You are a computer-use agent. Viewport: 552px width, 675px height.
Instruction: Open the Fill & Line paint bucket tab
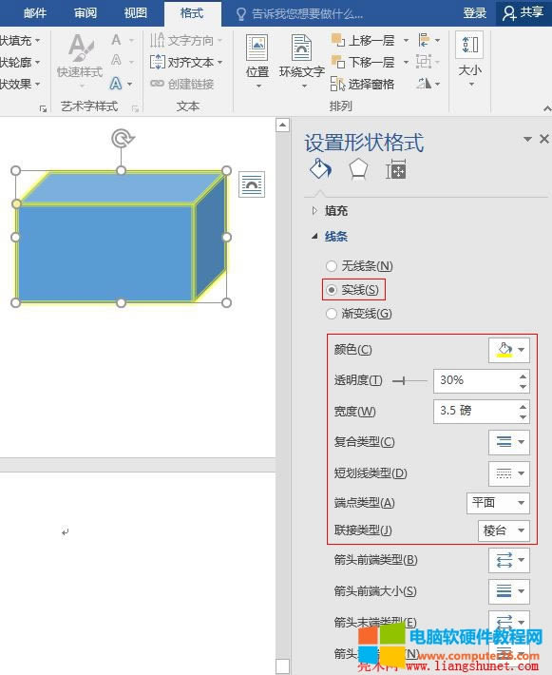pyautogui.click(x=320, y=168)
